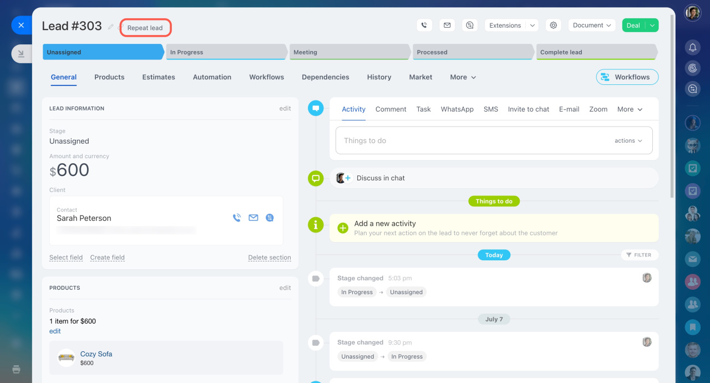The height and width of the screenshot is (383, 710).
Task: Expand the actions dropdown in activity box
Action: (628, 141)
